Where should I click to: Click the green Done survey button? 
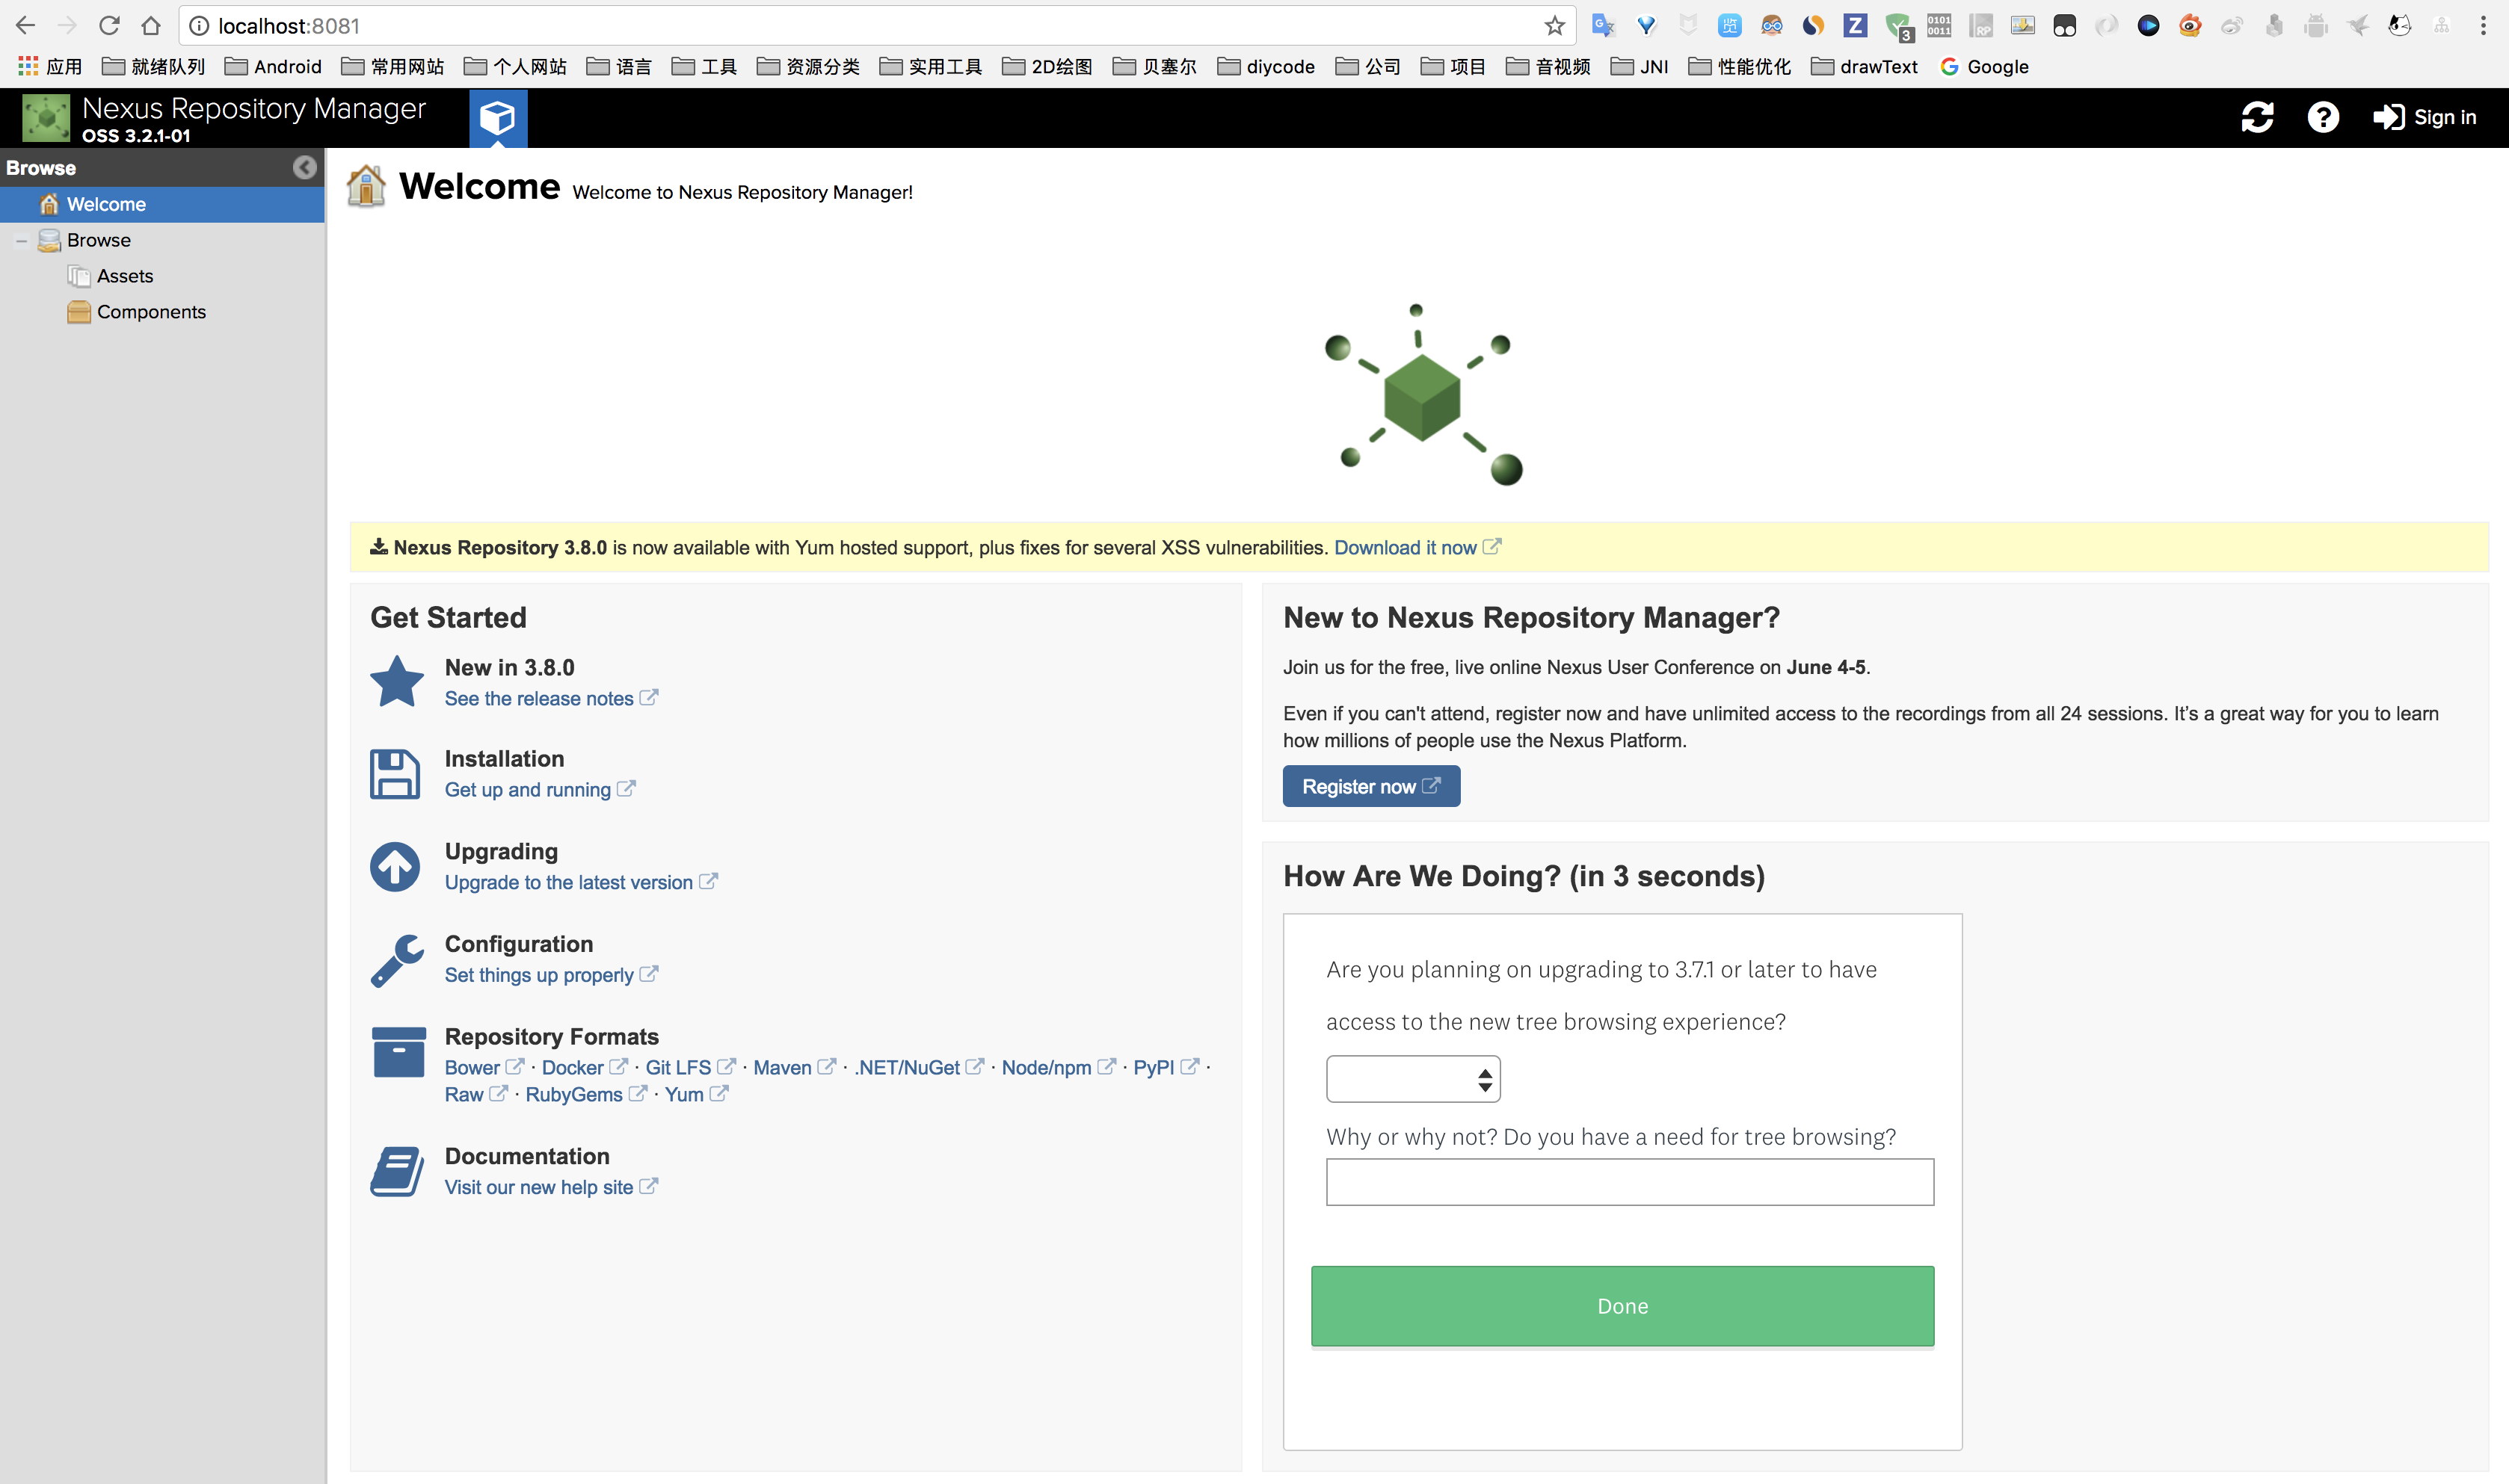pos(1622,1306)
